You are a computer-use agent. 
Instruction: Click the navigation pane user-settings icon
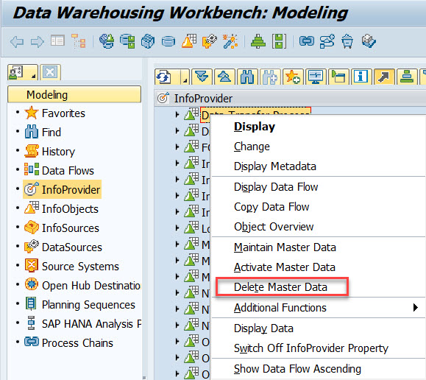click(x=23, y=72)
